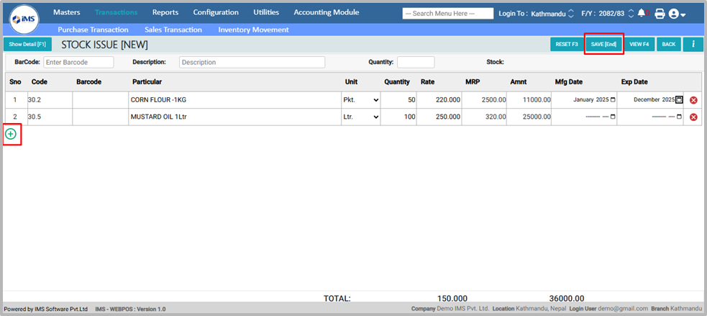Expand the Ltr. unit dropdown
Screen dimensions: 707x316
[360, 117]
